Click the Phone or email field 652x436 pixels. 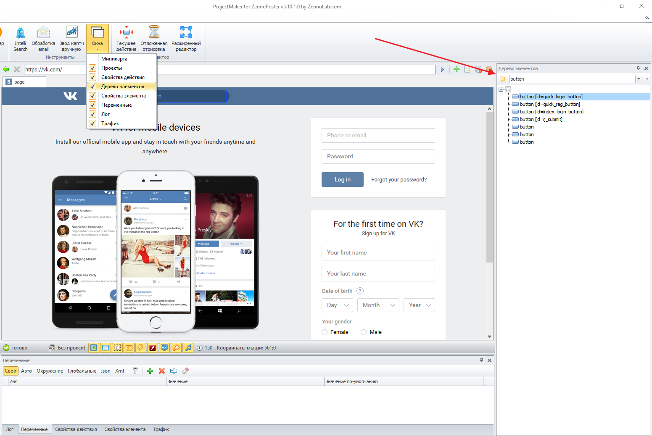(x=378, y=136)
